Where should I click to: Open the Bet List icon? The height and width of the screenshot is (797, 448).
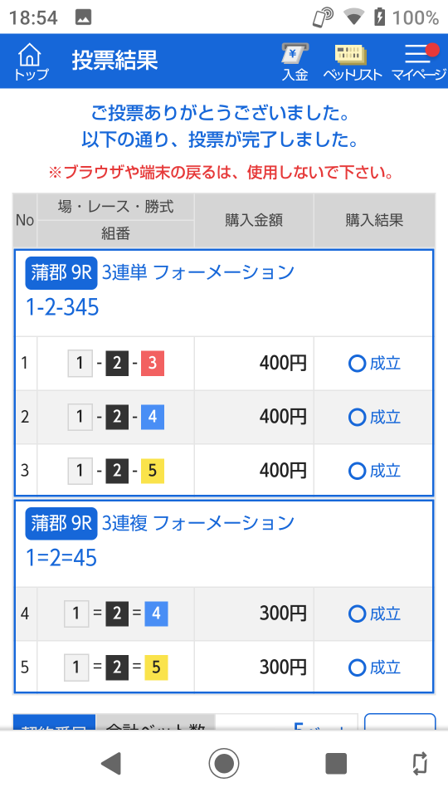pyautogui.click(x=351, y=62)
